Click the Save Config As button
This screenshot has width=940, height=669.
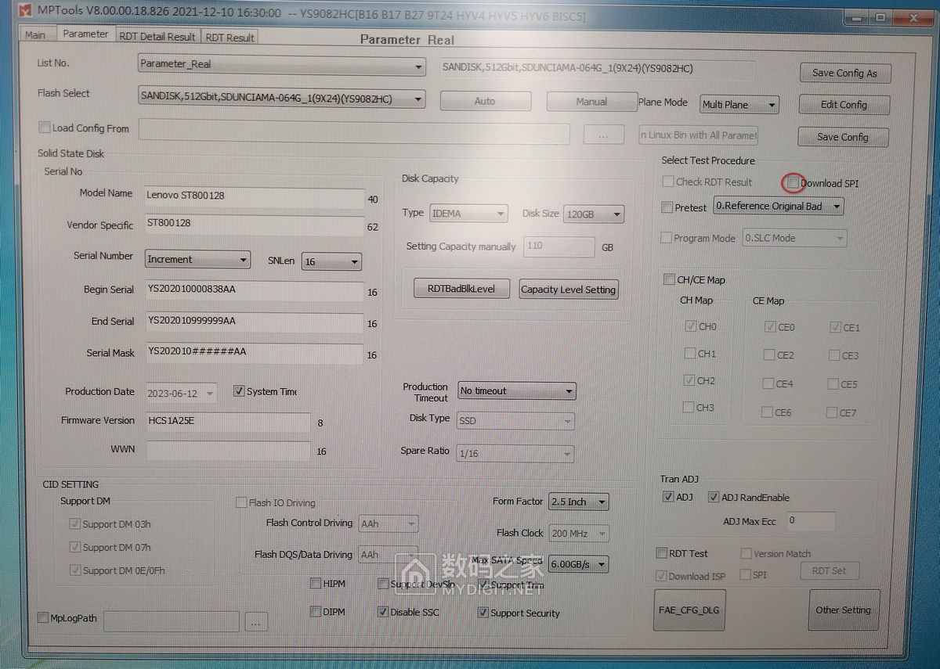coord(844,73)
